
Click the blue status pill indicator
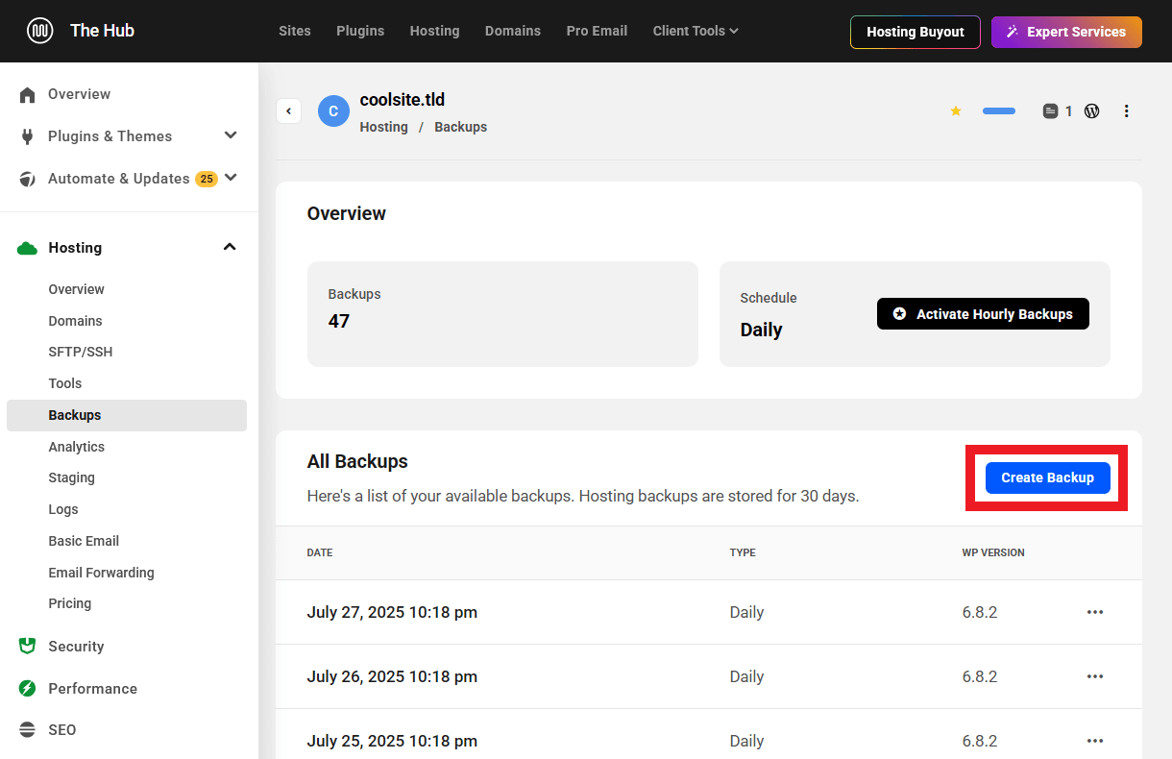tap(998, 110)
